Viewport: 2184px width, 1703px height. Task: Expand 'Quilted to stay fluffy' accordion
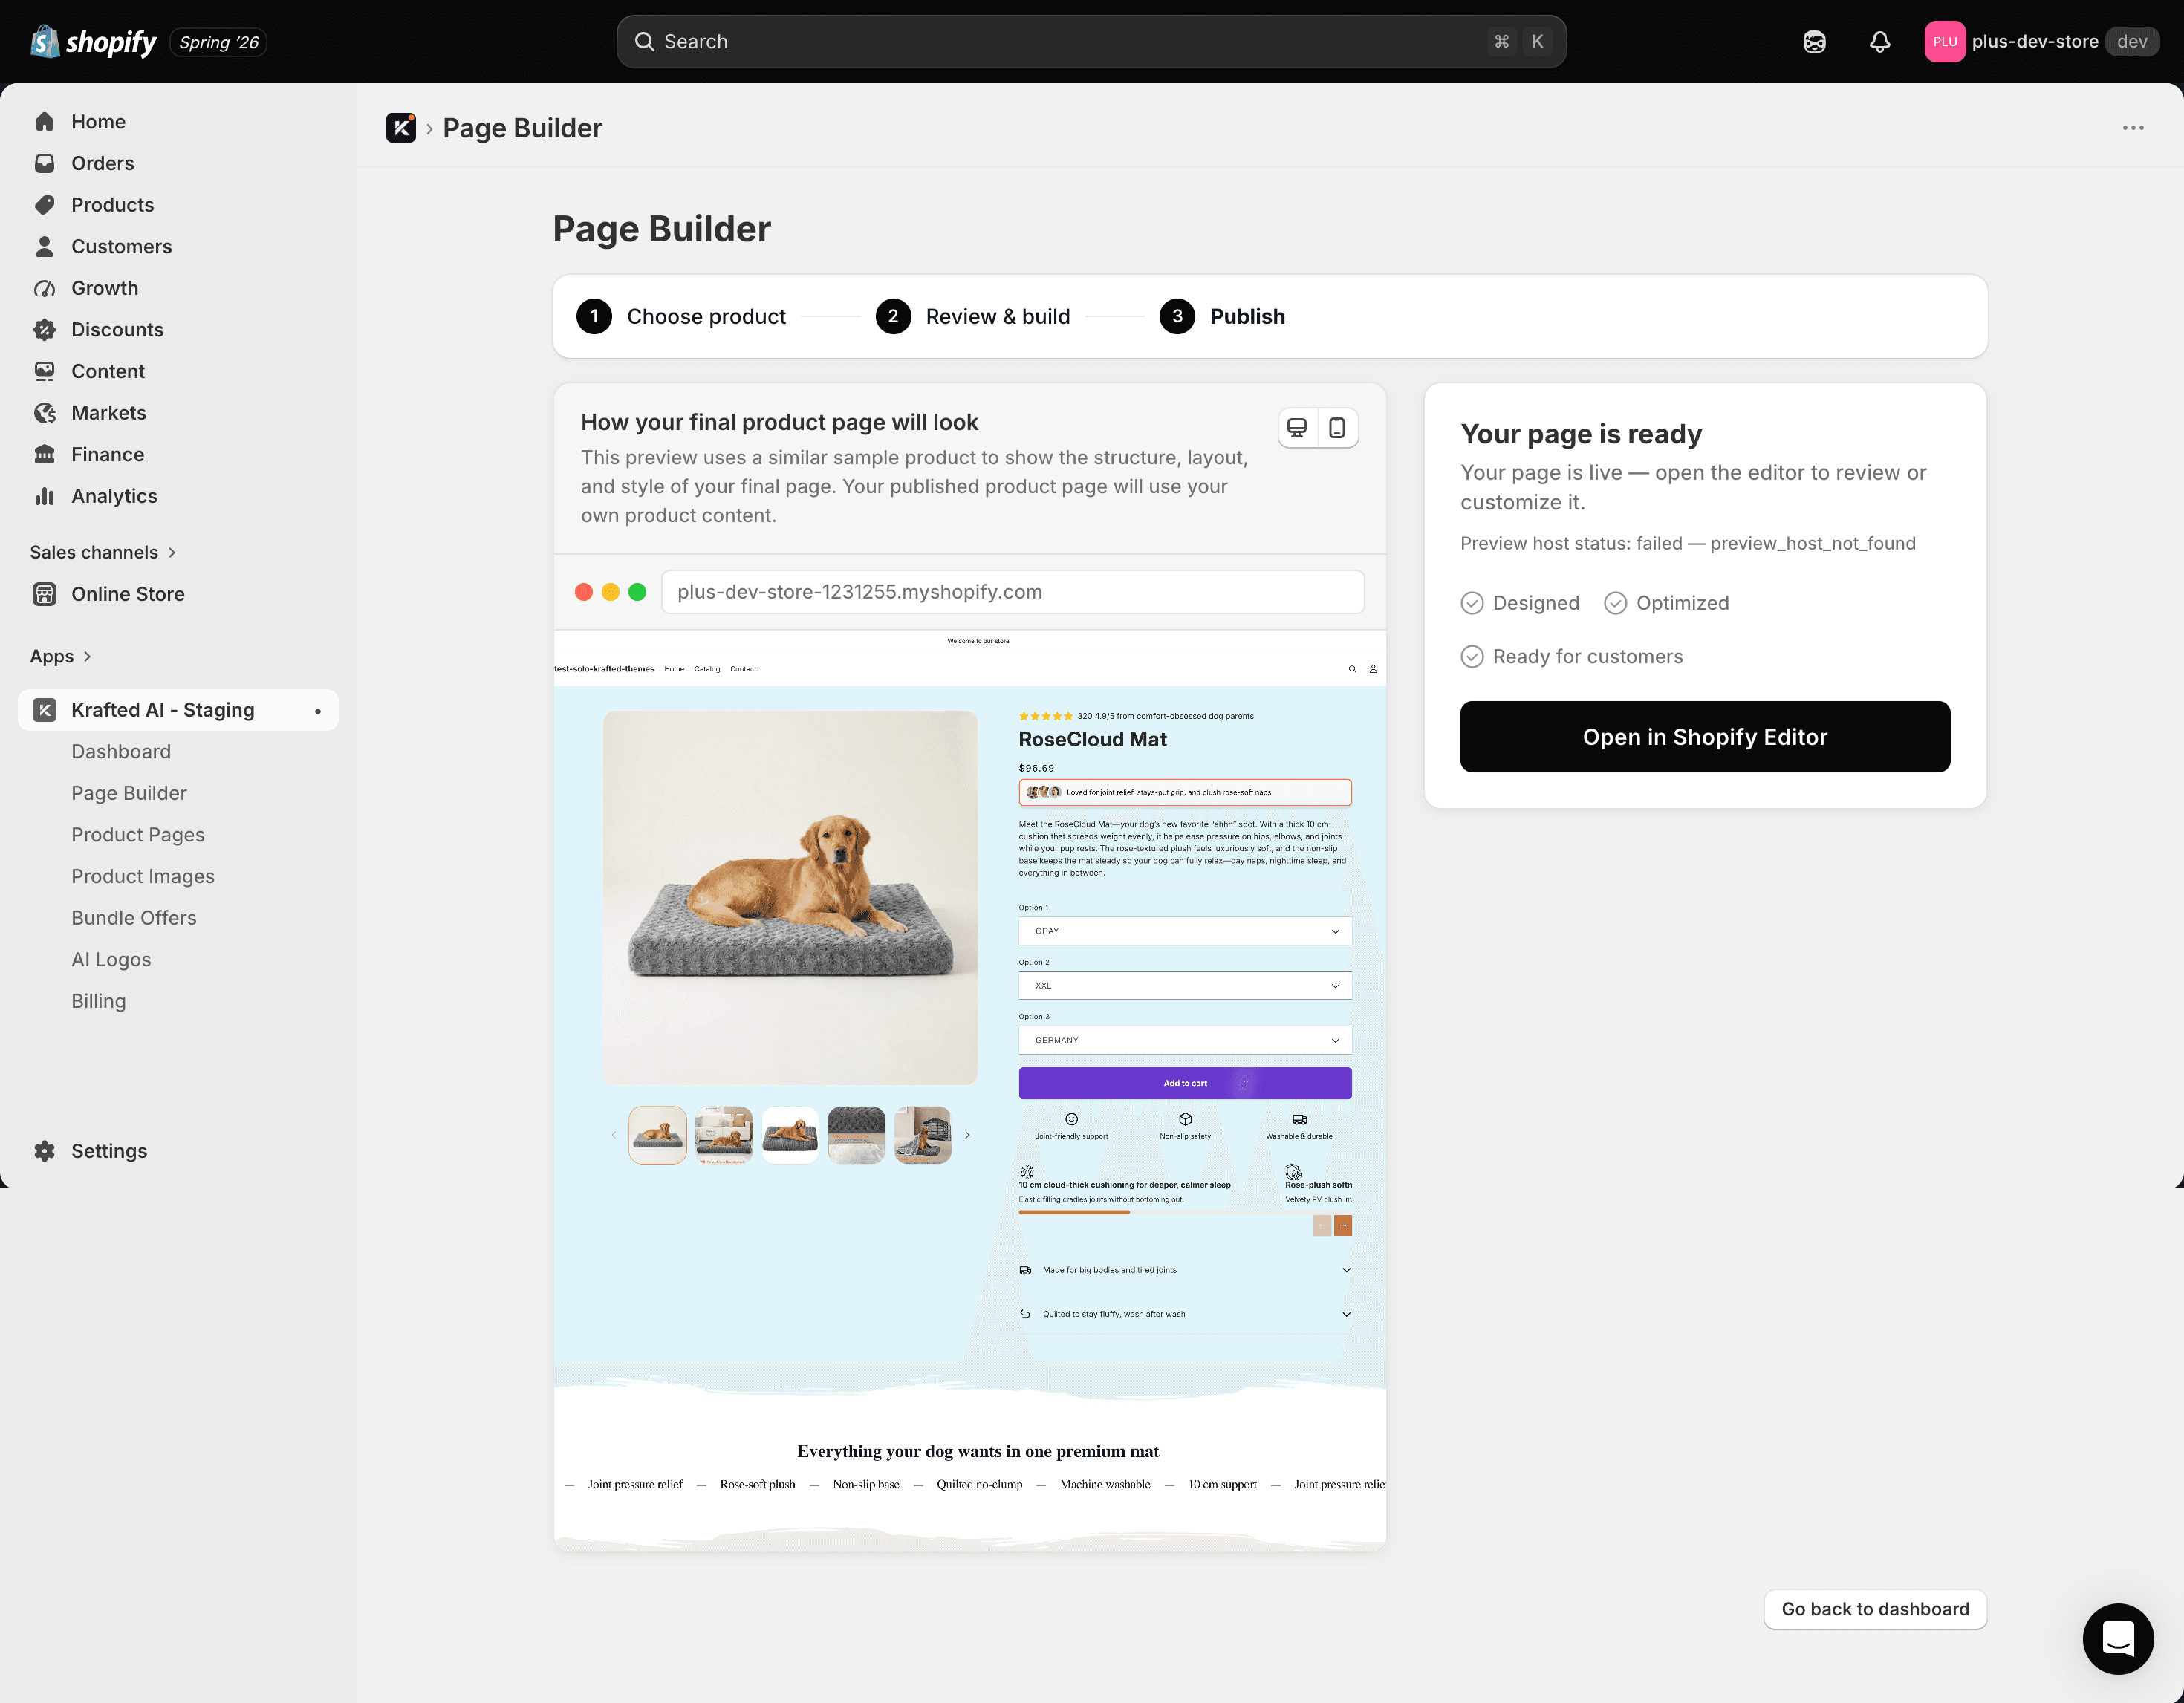(1185, 1314)
